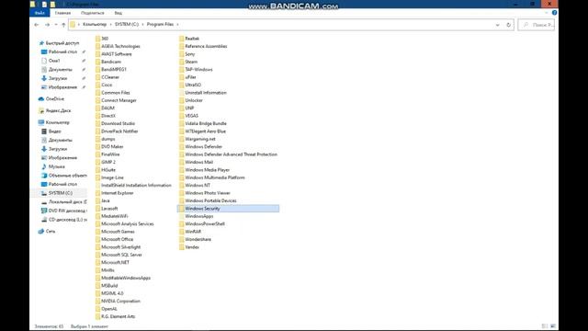The image size is (588, 331).
Task: Click the CCleaner folder icon
Action: [98, 77]
